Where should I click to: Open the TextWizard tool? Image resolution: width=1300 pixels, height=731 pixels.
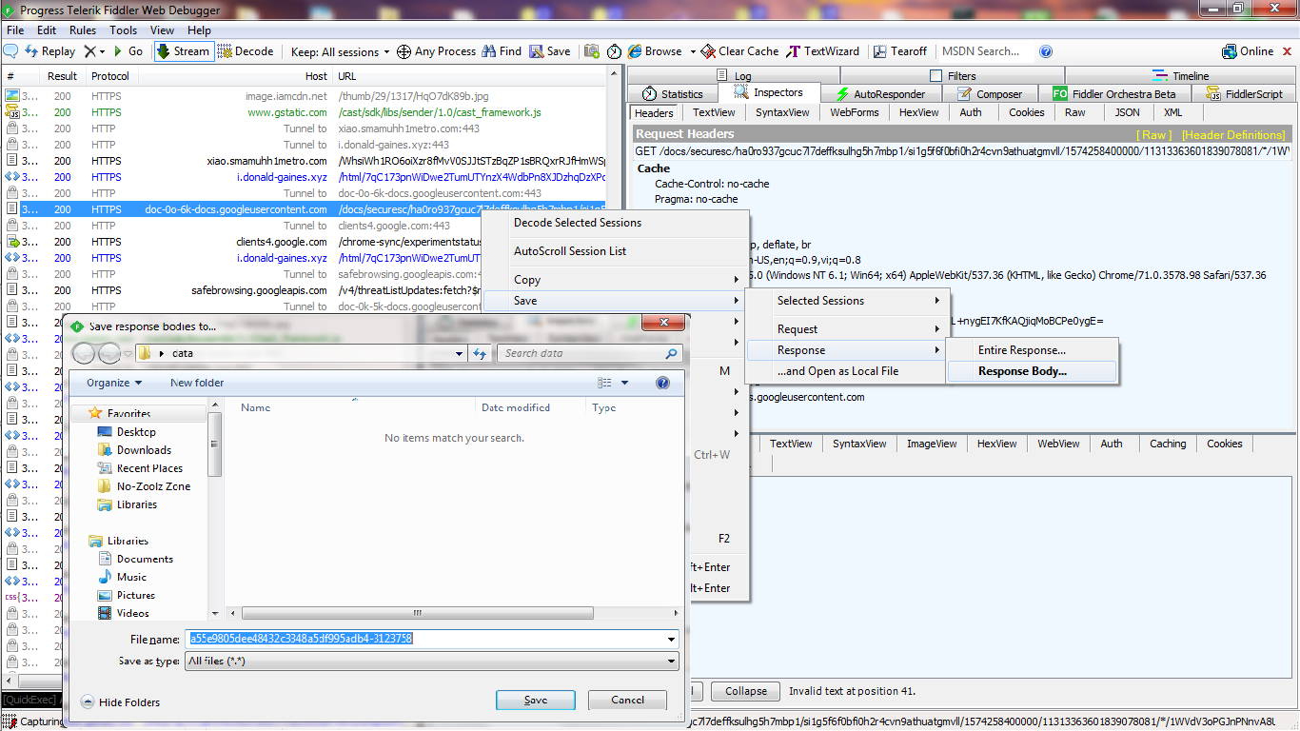[x=822, y=51]
